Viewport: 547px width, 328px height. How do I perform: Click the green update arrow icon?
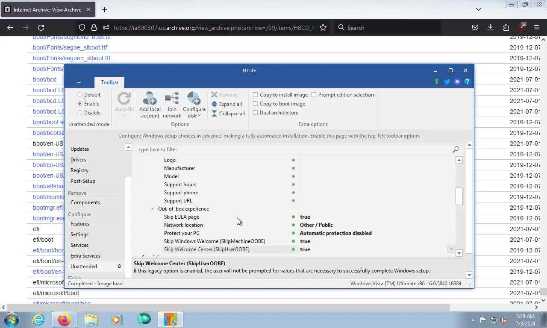[436, 82]
